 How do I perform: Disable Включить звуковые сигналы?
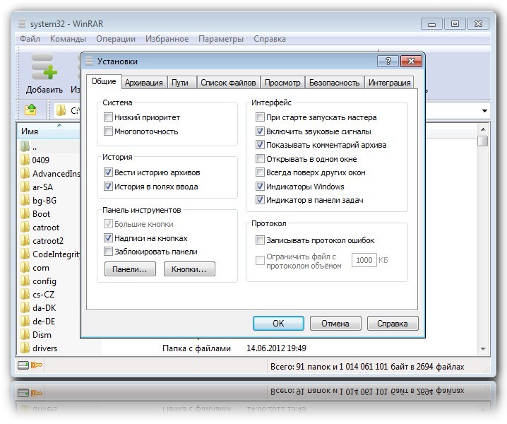click(260, 131)
